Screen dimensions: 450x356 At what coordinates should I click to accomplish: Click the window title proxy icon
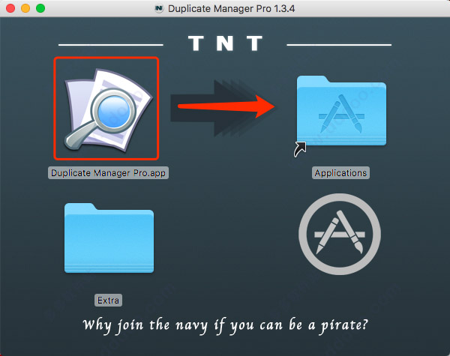[159, 8]
